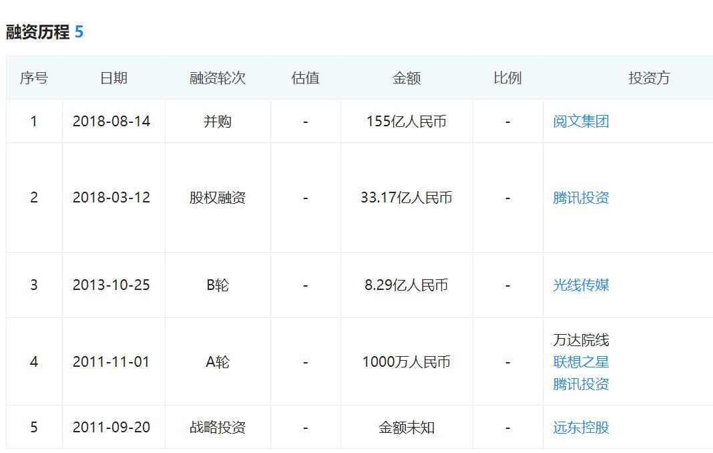The image size is (713, 453).
Task: Click the 估值 column header
Action: click(x=306, y=78)
